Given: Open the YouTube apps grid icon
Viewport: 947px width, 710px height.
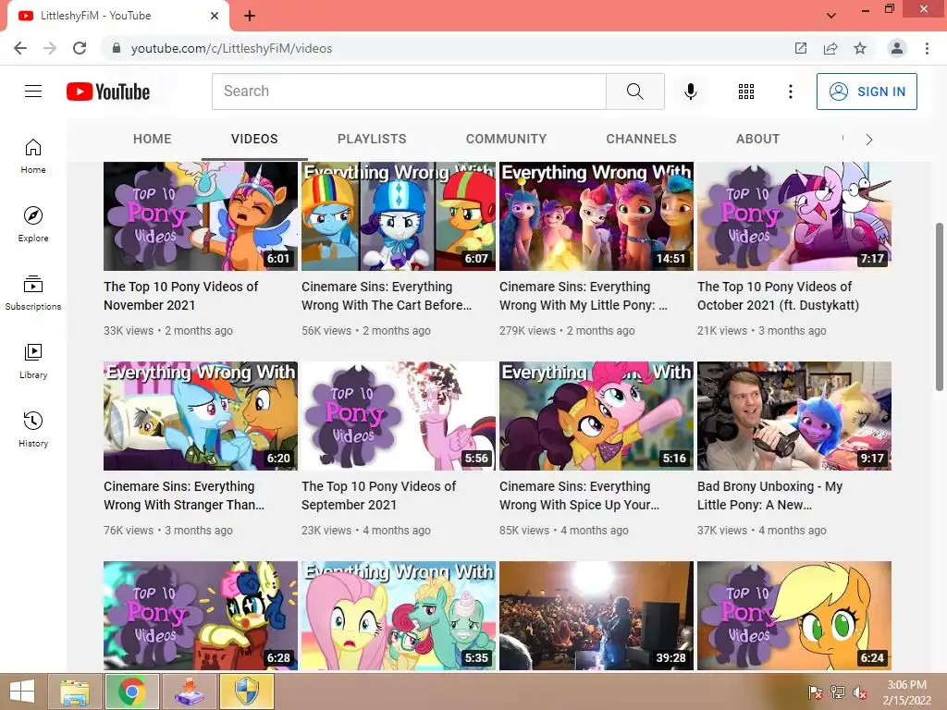Looking at the screenshot, I should [746, 92].
